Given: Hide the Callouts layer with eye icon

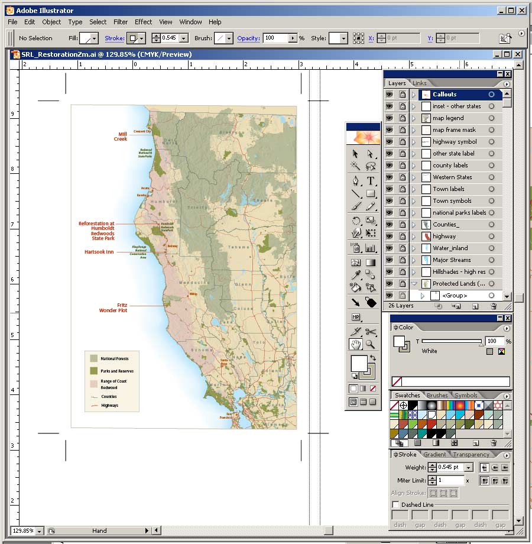Looking at the screenshot, I should pos(389,95).
